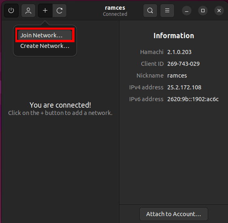228x223 pixels.
Task: Click the power connect/disconnect icon
Action: pyautogui.click(x=11, y=11)
